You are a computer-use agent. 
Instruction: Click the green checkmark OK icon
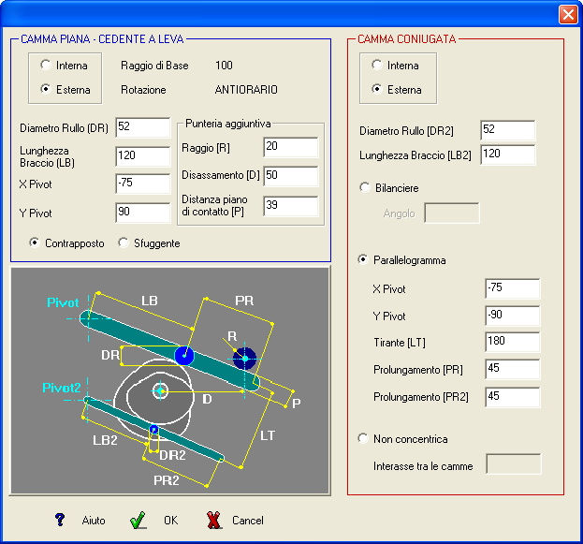138,520
